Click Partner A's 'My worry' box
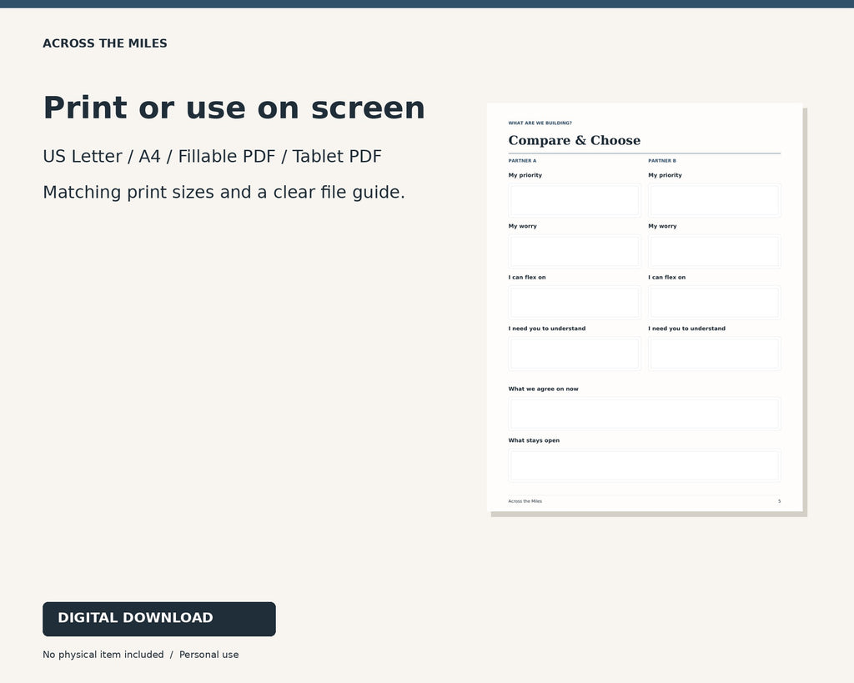 (x=575, y=252)
